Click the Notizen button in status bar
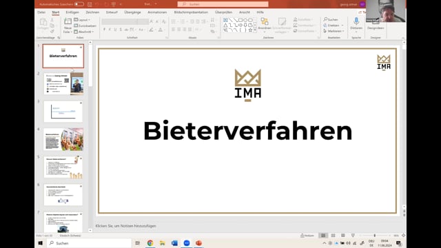The height and width of the screenshot is (248, 441). click(x=307, y=236)
